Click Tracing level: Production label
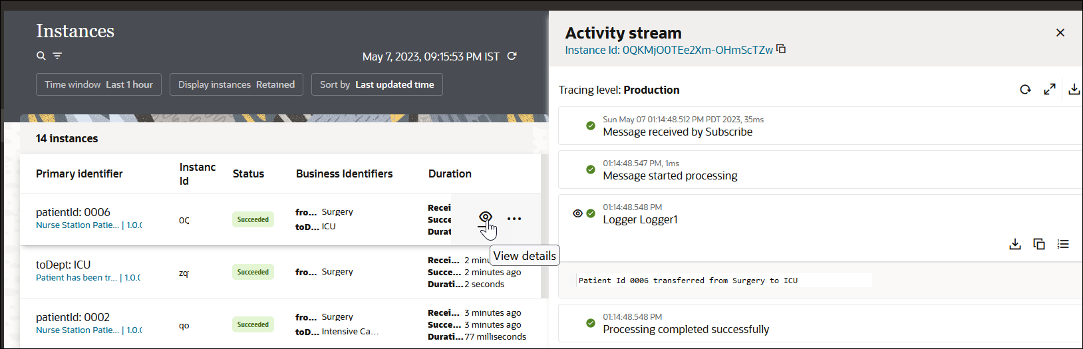Viewport: 1083px width, 349px height. [x=619, y=90]
